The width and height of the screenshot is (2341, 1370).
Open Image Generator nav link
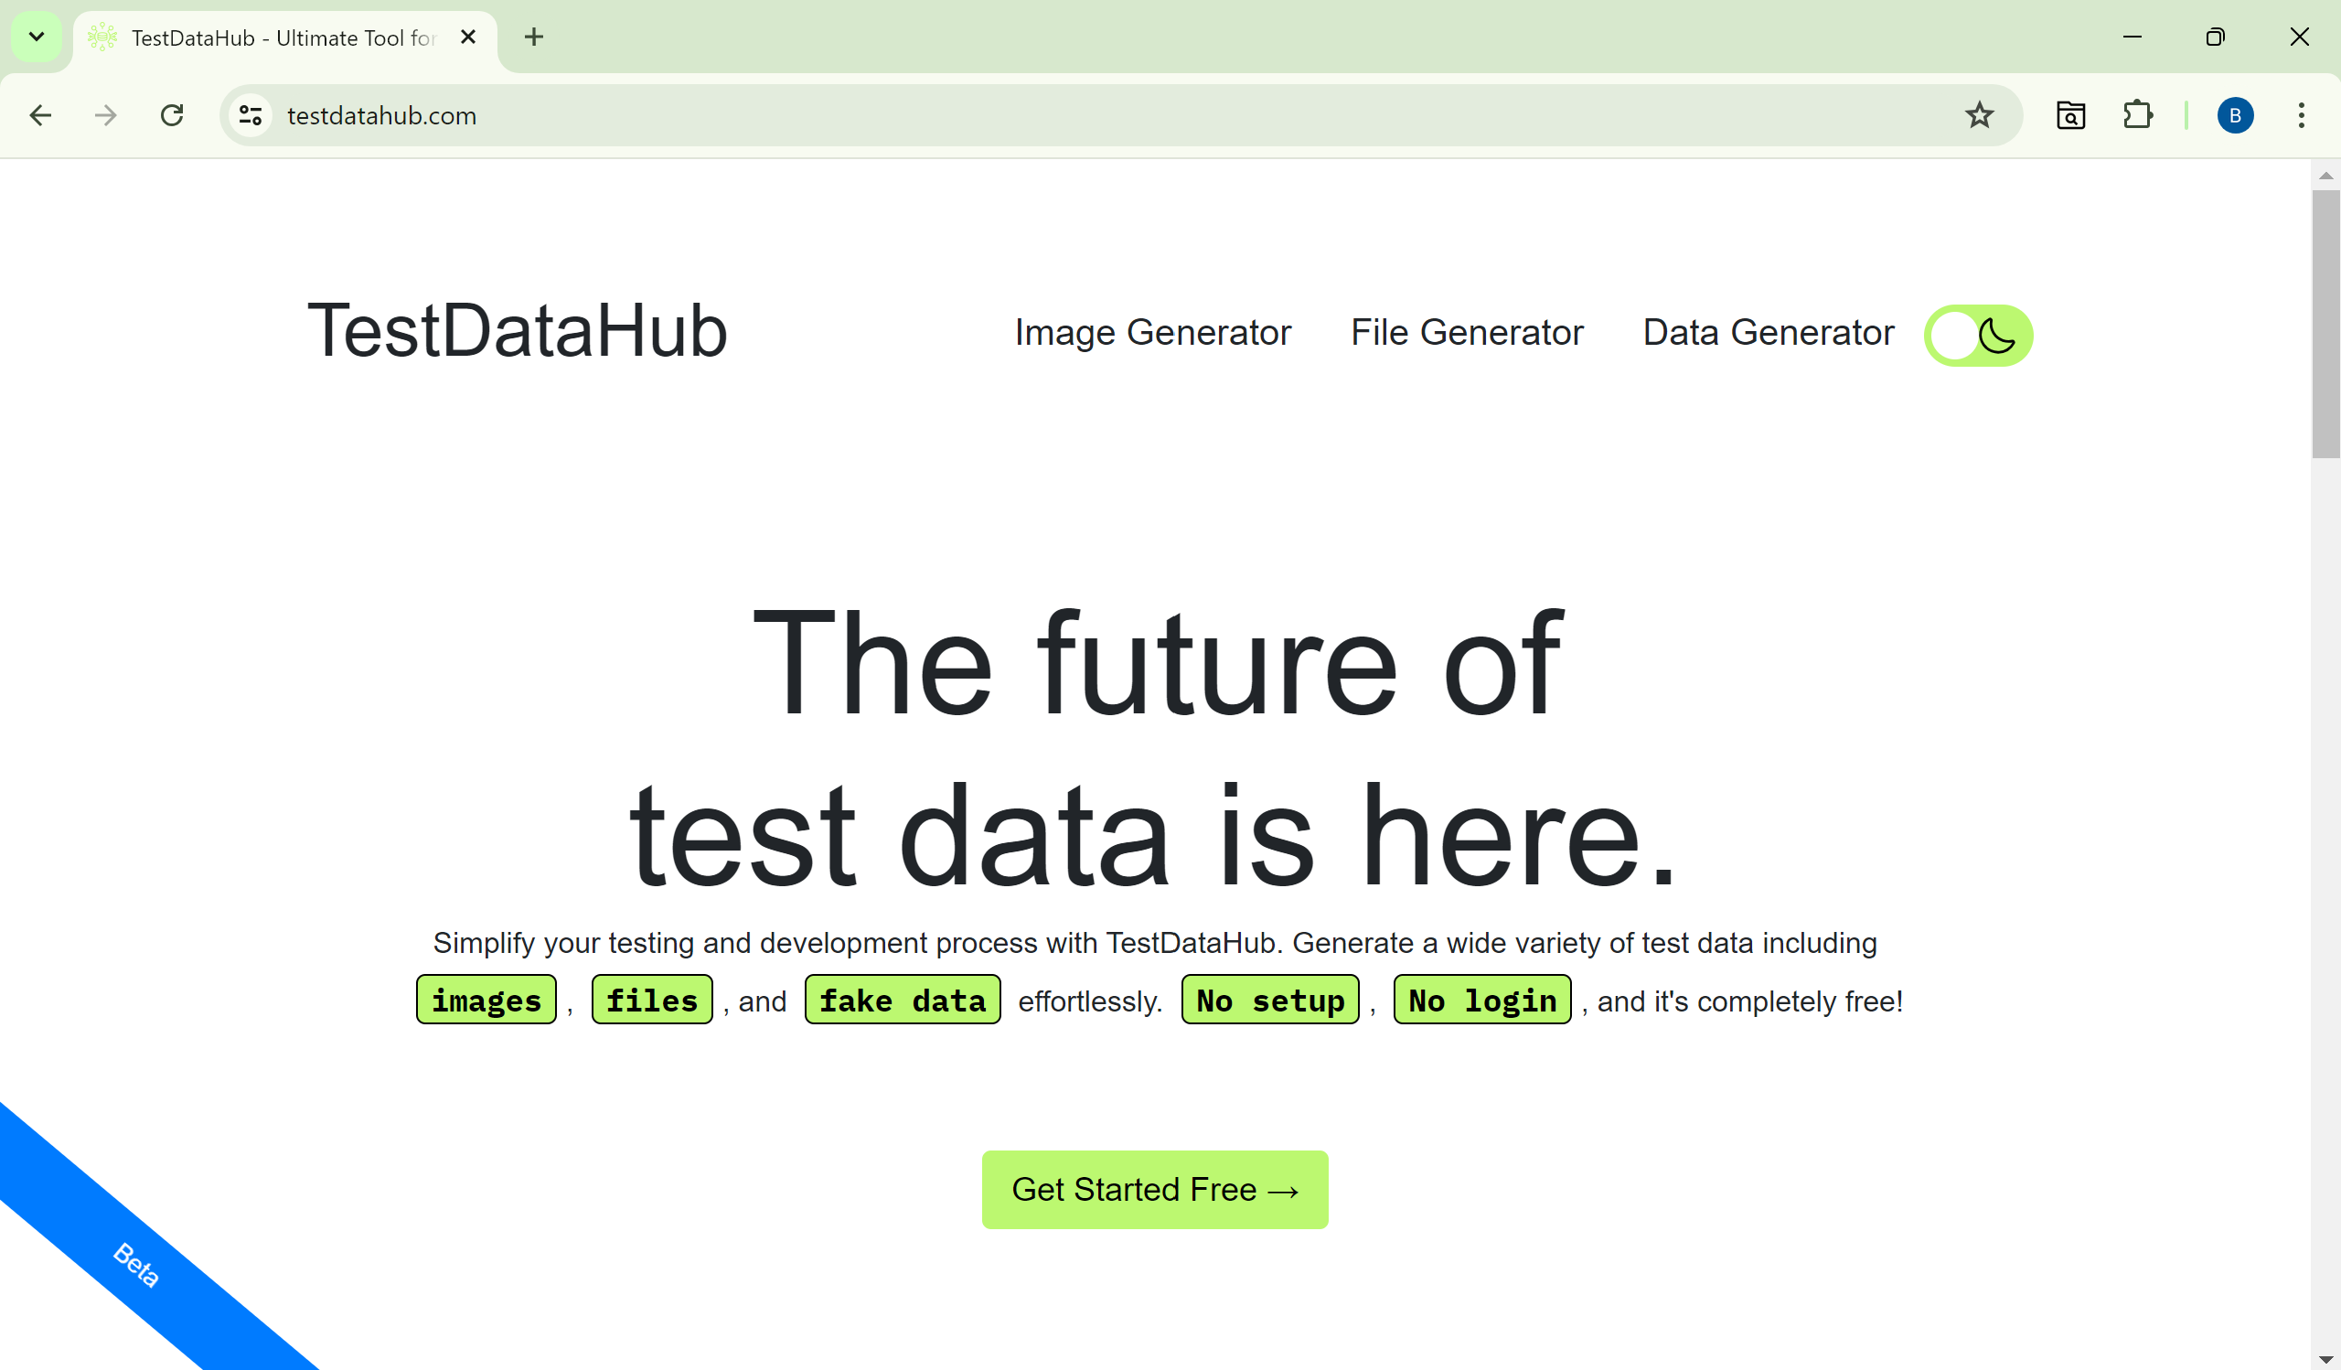pos(1152,333)
